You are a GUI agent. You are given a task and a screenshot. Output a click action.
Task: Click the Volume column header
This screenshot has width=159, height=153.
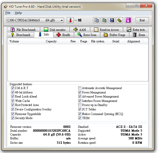(23, 41)
